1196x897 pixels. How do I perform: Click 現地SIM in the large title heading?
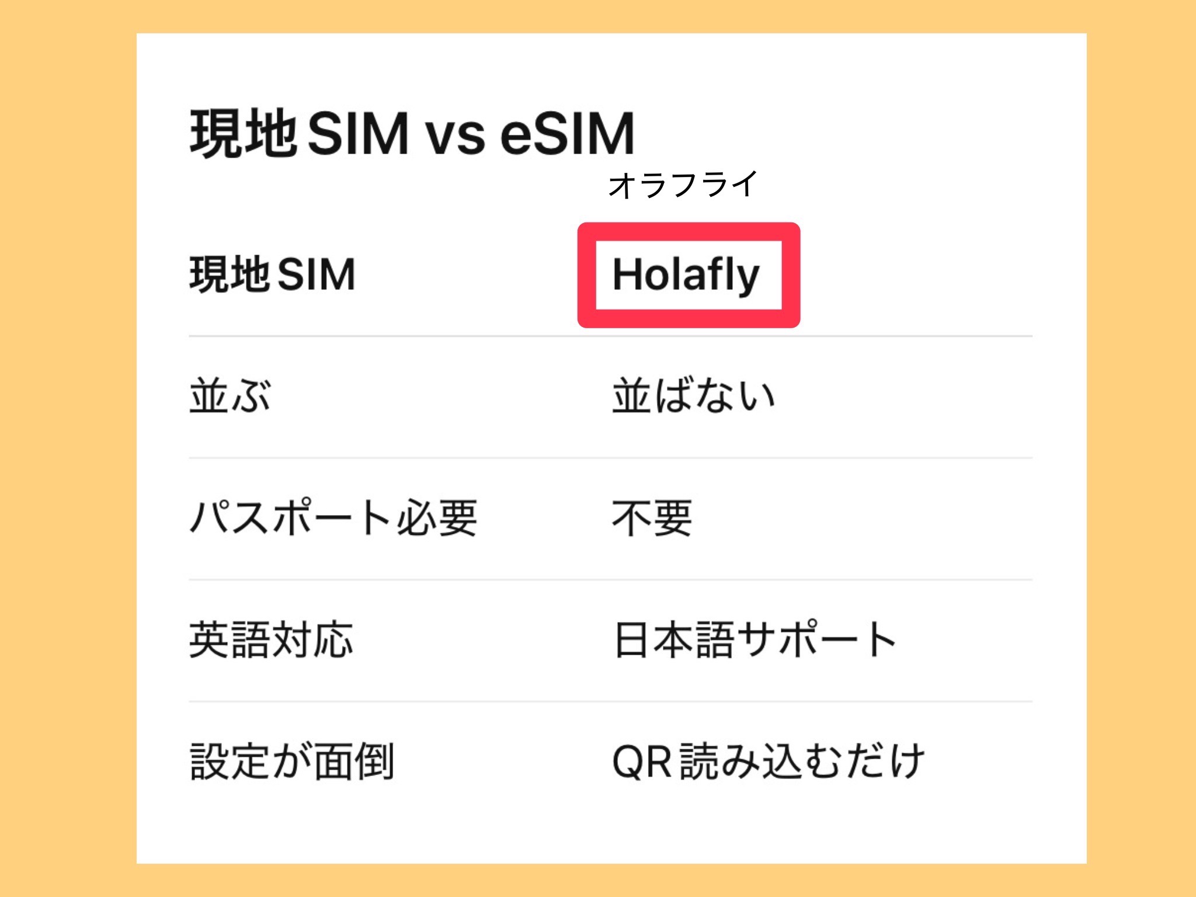(x=299, y=134)
